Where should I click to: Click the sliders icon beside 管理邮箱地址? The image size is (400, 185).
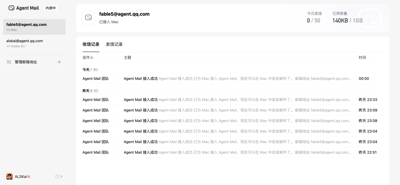9,62
